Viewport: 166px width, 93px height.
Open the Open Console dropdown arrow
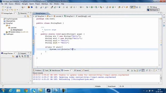pyautogui.click(x=156, y=70)
